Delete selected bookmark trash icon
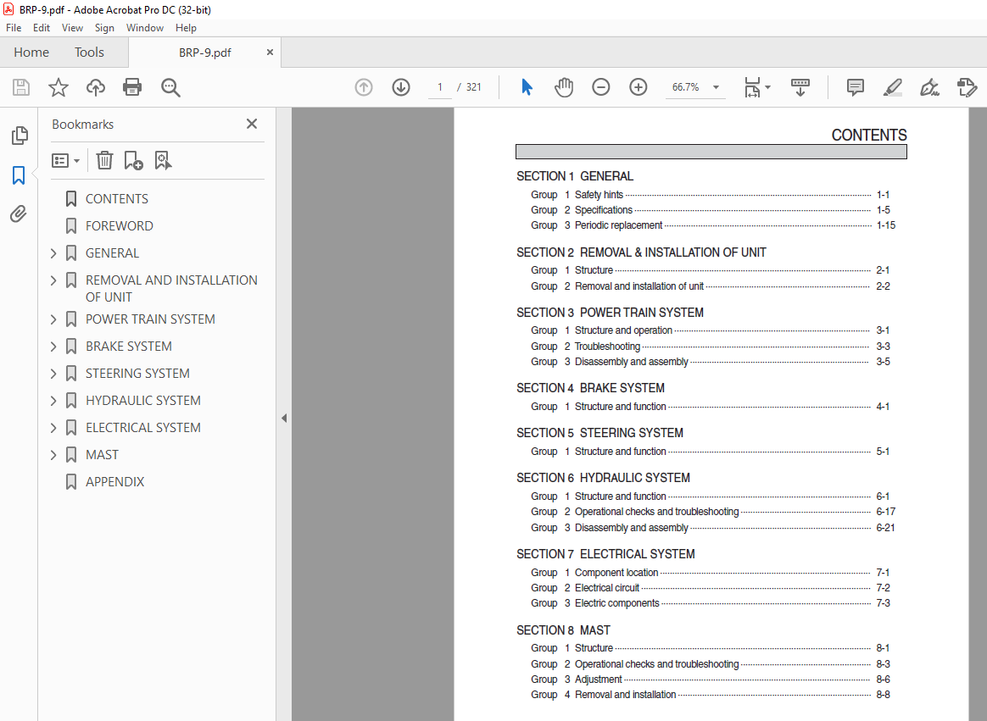Screen dimensions: 987x721 [104, 160]
